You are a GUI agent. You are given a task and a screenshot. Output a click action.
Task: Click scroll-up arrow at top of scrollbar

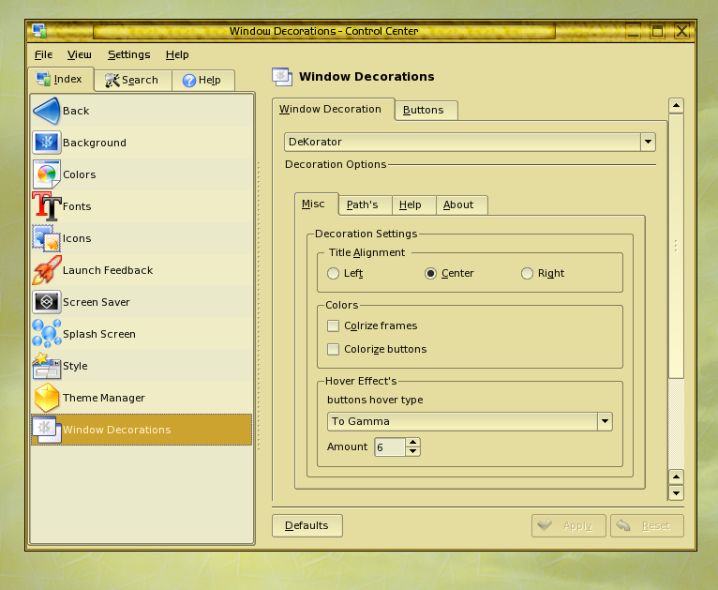click(677, 106)
